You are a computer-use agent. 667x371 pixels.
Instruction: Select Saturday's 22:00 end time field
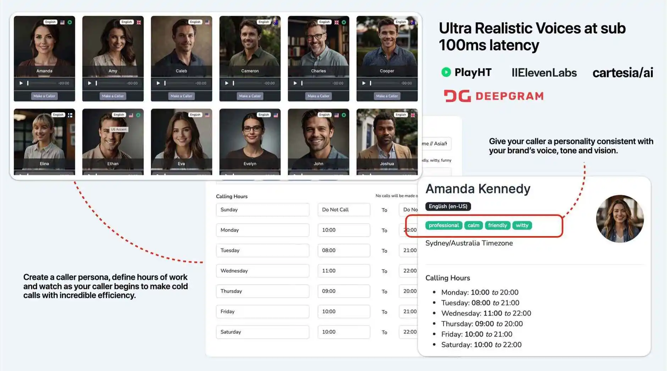[x=411, y=332]
